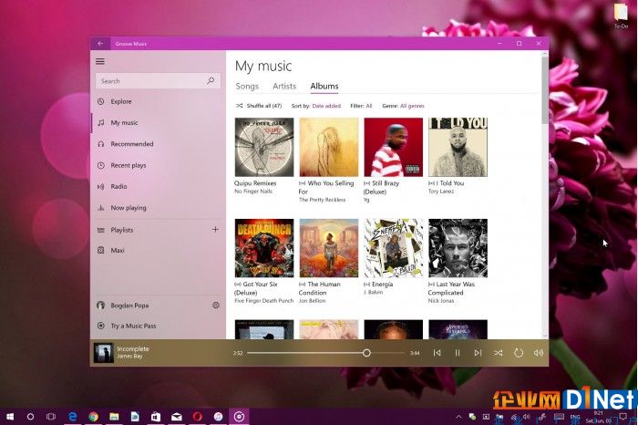Click artist name Nick Jonas
Screen dimensions: 638x425
[441, 301]
